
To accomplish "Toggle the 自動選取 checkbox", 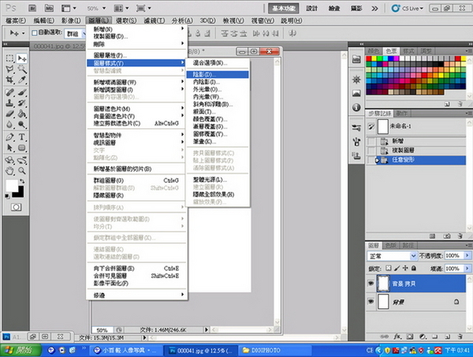I will coord(35,32).
